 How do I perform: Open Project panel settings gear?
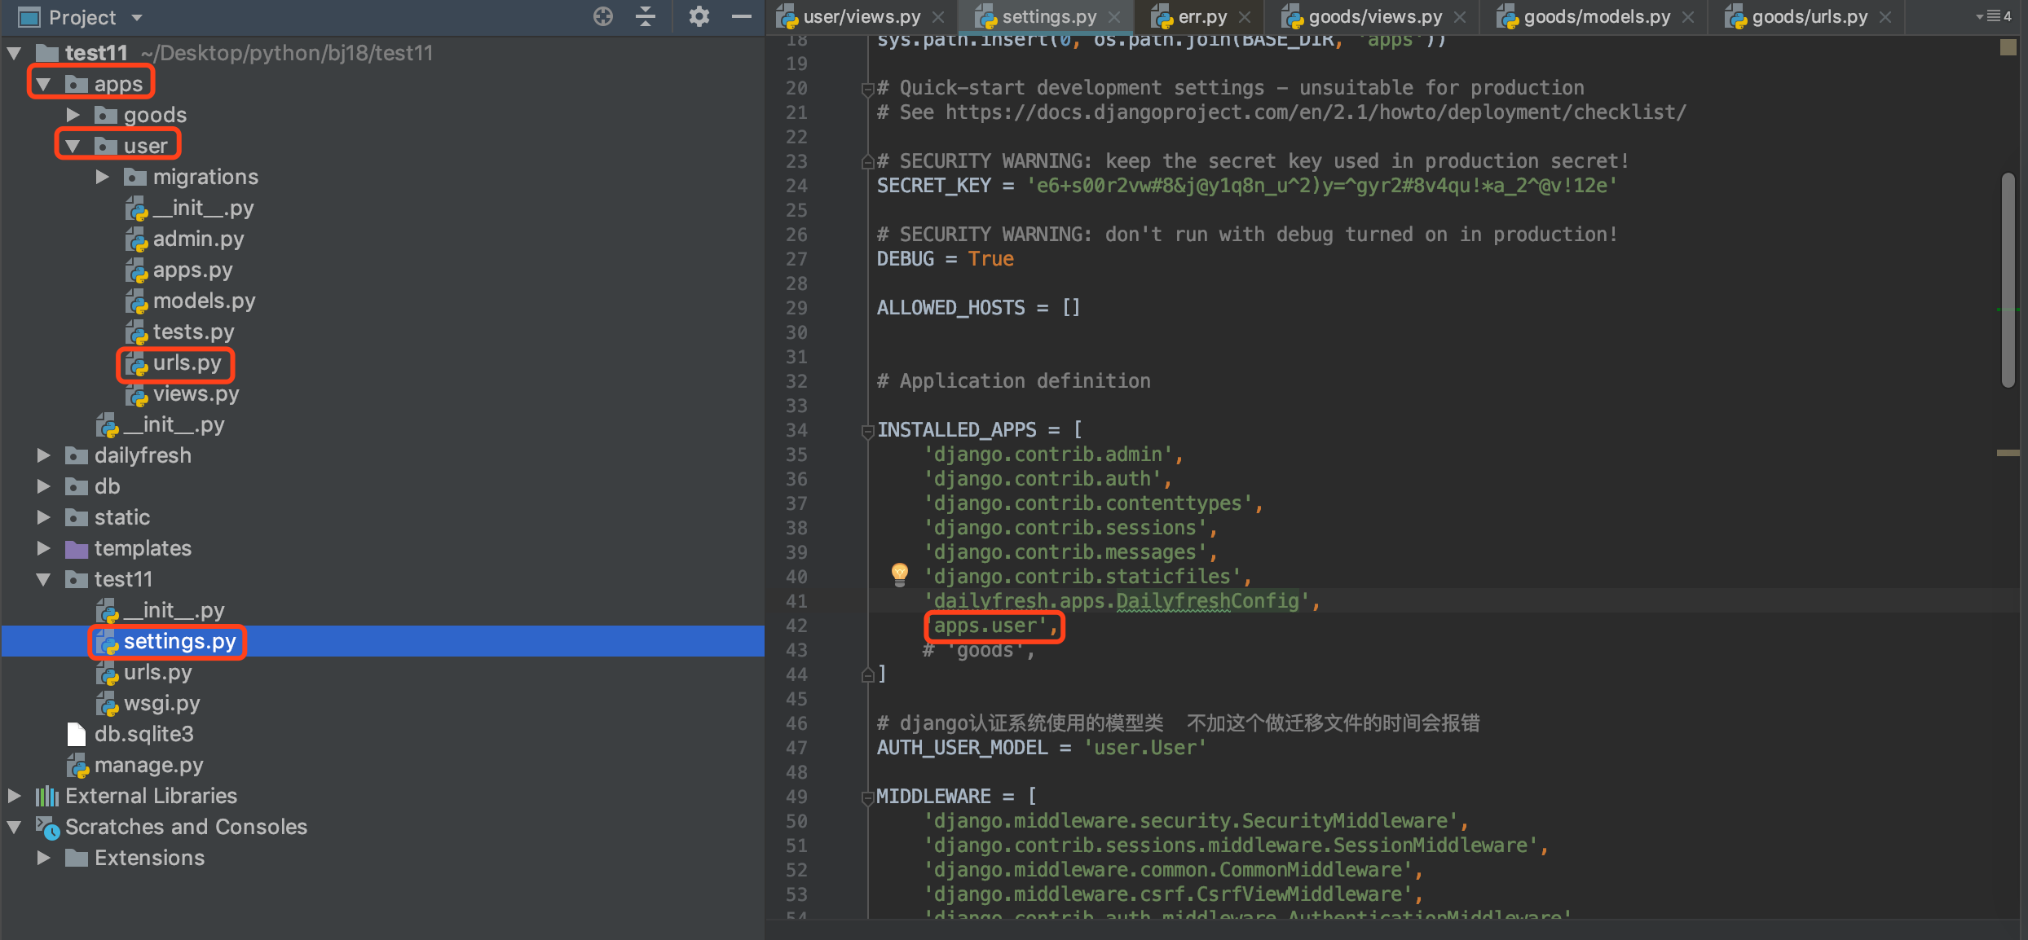click(699, 16)
